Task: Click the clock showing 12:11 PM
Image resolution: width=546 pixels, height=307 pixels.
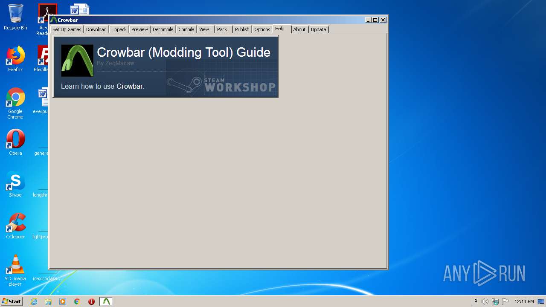Action: (x=524, y=301)
